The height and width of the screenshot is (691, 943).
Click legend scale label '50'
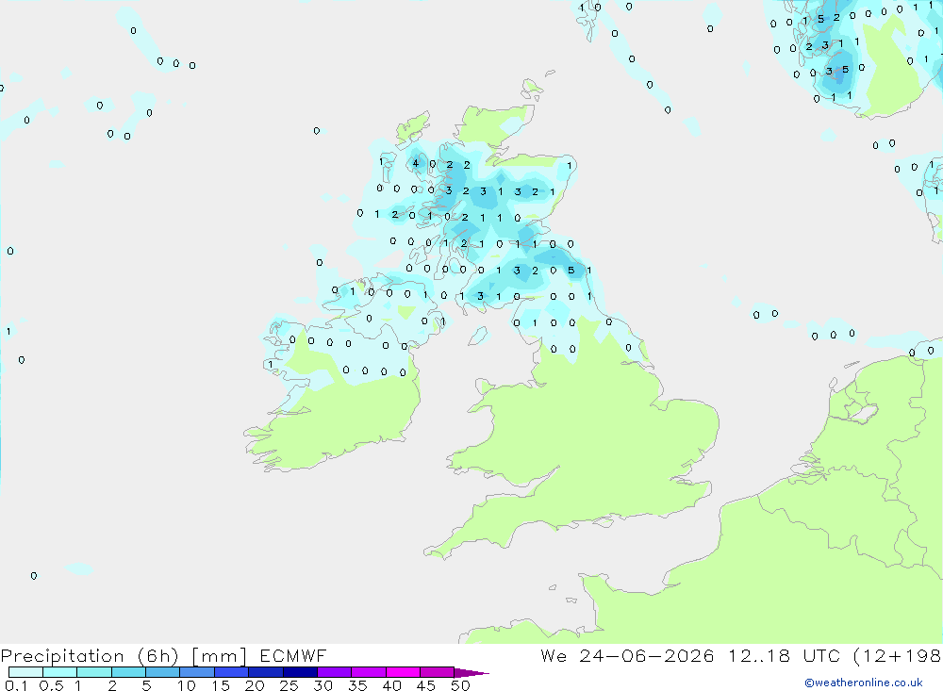point(460,685)
